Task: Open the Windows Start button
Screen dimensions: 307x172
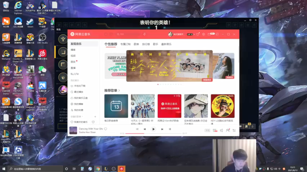Action: (4, 169)
